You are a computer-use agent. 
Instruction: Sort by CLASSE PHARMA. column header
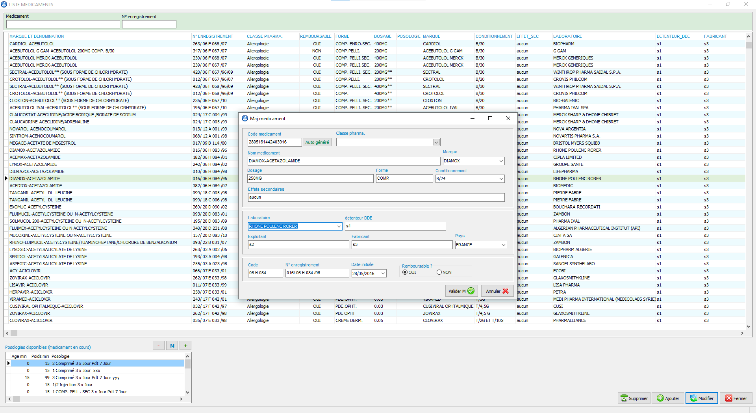point(264,36)
